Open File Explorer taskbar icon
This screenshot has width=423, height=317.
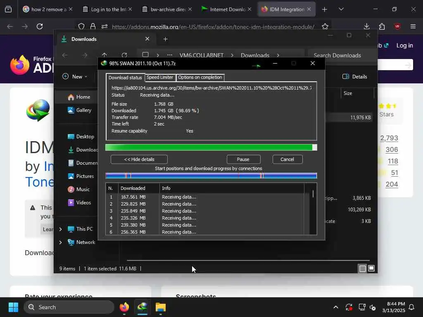point(161,307)
